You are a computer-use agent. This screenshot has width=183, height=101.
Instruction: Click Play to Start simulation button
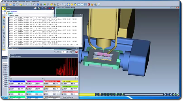click(178, 94)
